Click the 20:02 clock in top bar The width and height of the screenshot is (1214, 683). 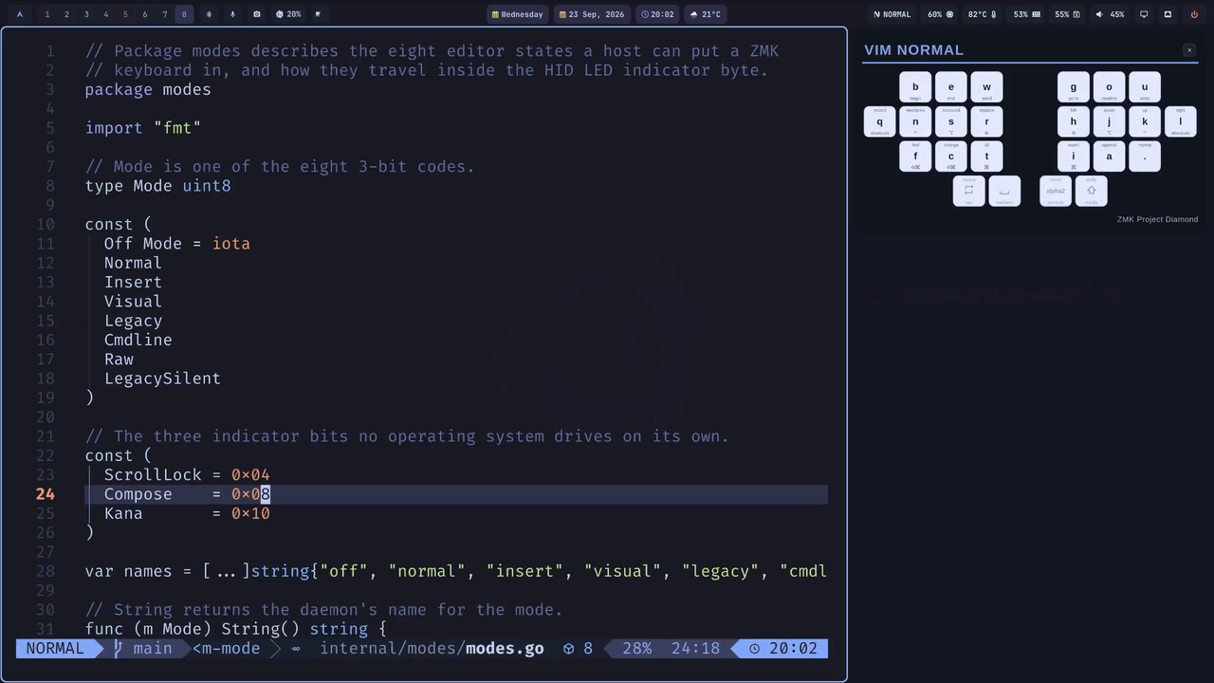point(657,14)
